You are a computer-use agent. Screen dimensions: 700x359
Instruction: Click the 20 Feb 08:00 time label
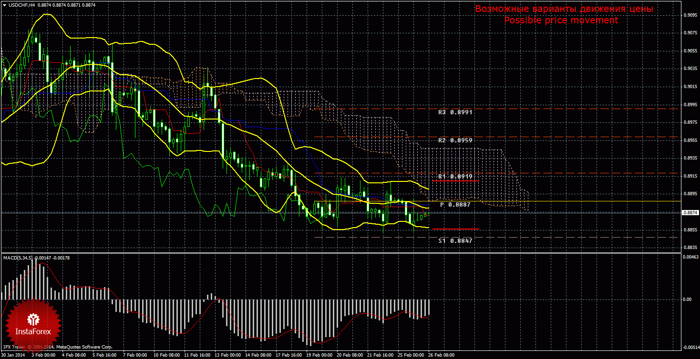[x=350, y=355]
